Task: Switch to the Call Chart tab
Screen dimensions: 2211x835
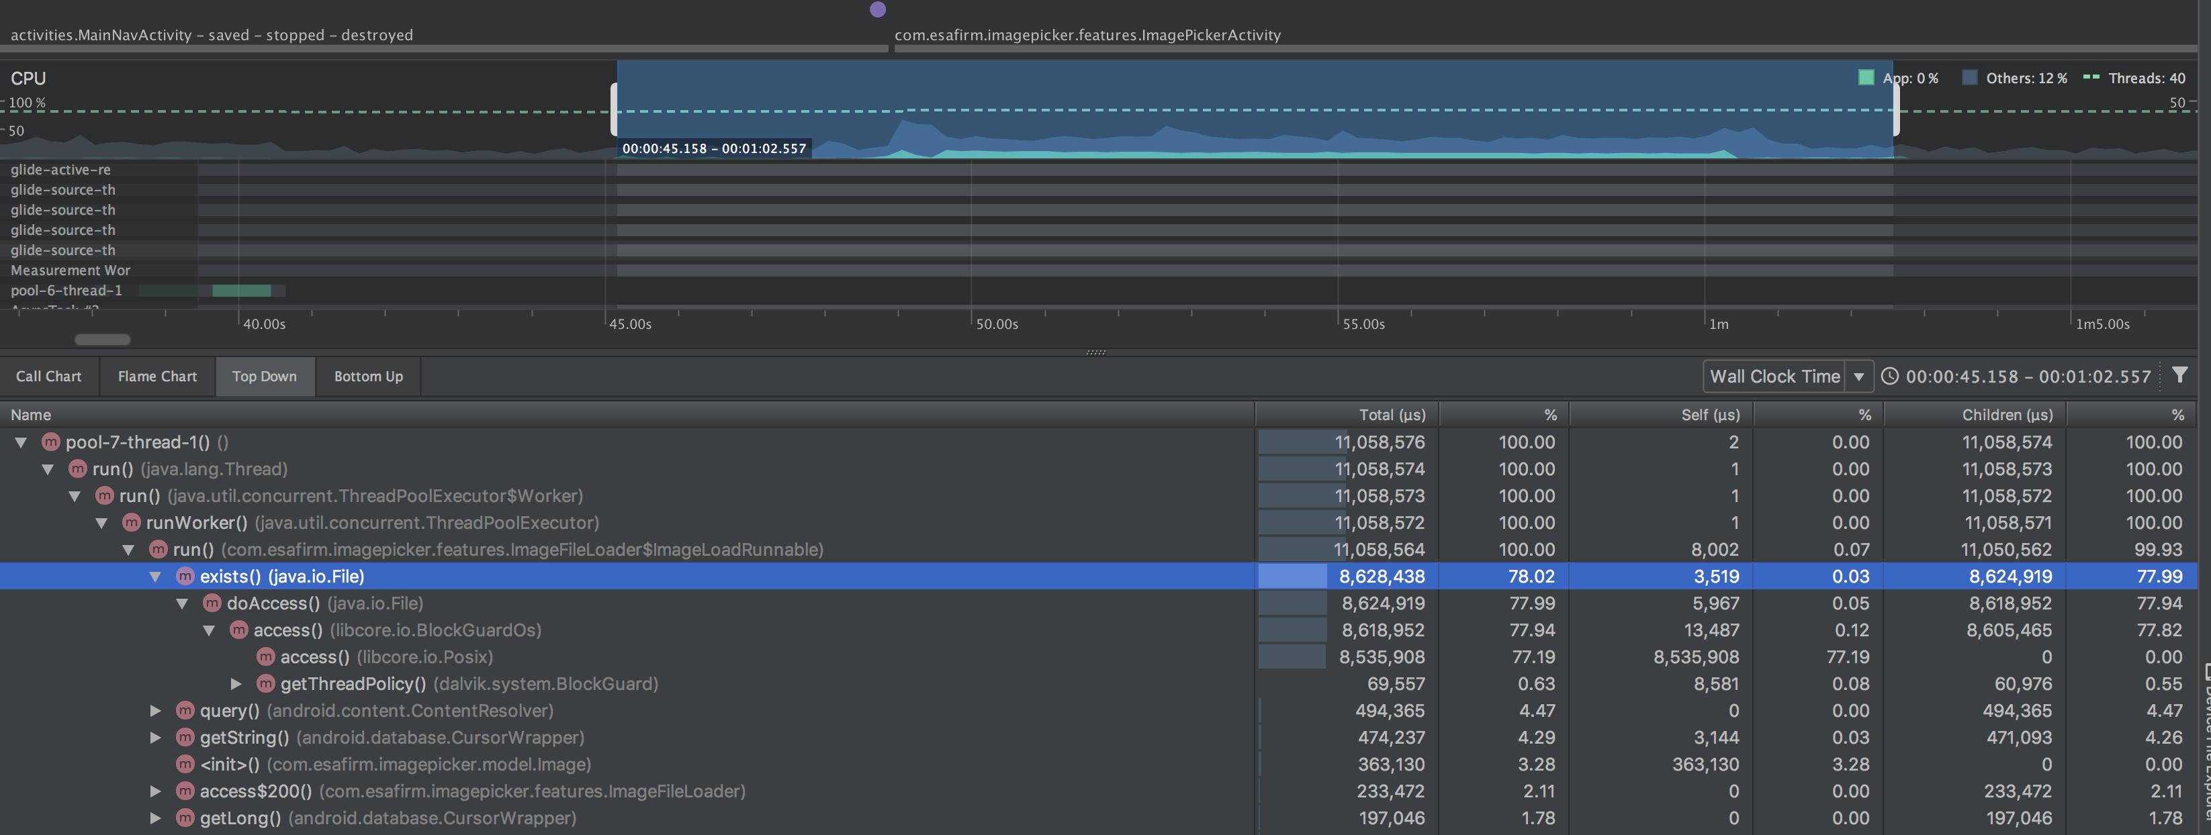Action: click(49, 376)
